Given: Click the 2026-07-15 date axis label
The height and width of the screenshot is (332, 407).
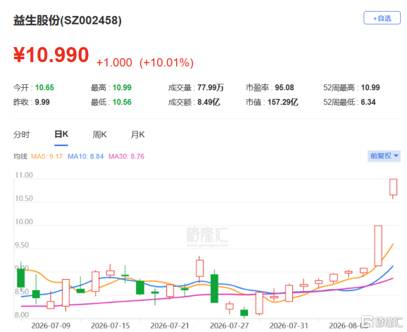Looking at the screenshot, I should (111, 325).
